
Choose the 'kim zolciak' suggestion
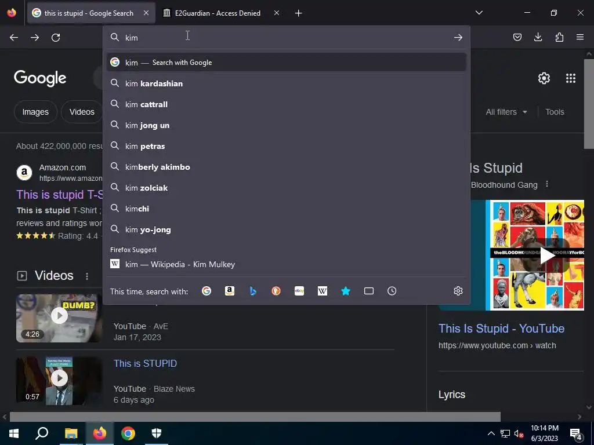point(287,188)
